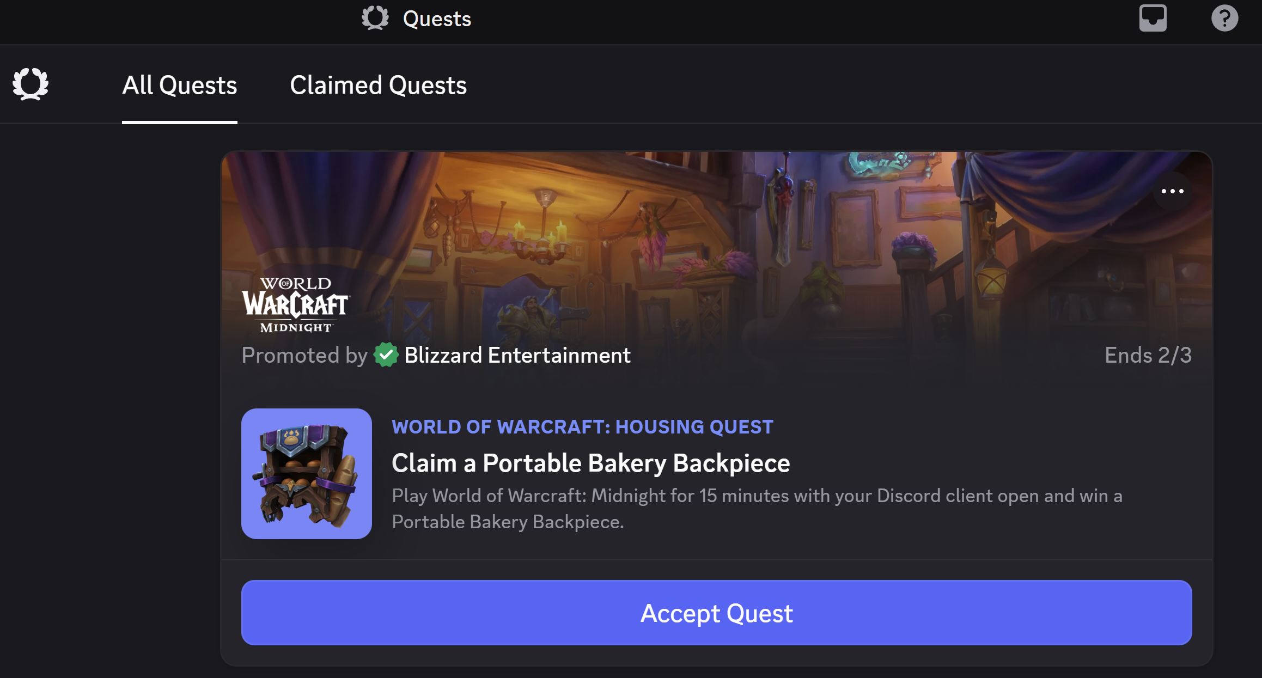The width and height of the screenshot is (1262, 678).
Task: Click the quest description about playing 15 minutes
Action: [x=757, y=509]
